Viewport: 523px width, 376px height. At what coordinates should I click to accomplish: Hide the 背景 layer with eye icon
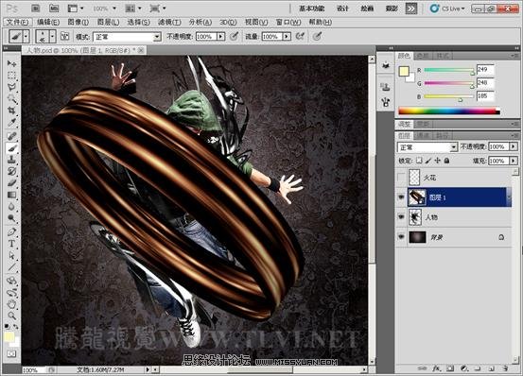coord(401,237)
